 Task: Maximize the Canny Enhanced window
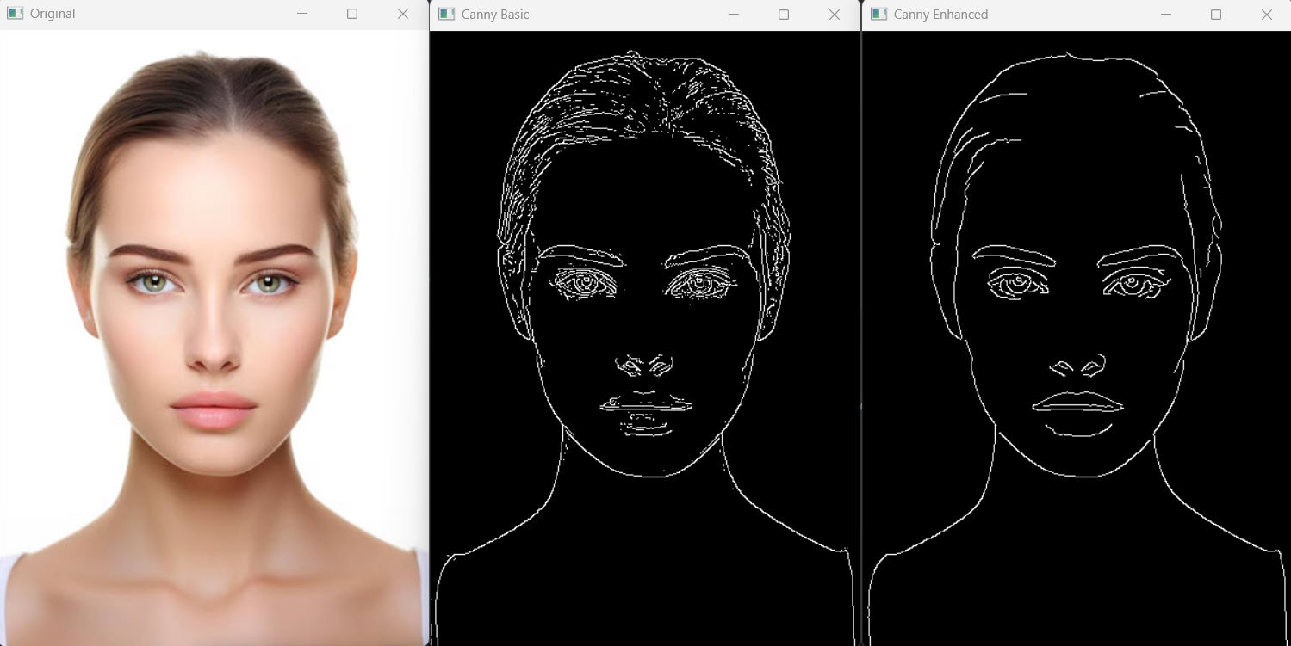coord(1216,15)
